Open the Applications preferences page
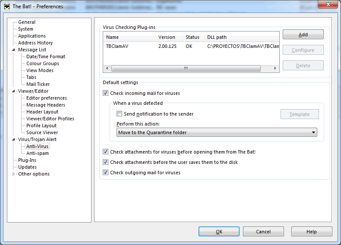 pos(32,36)
